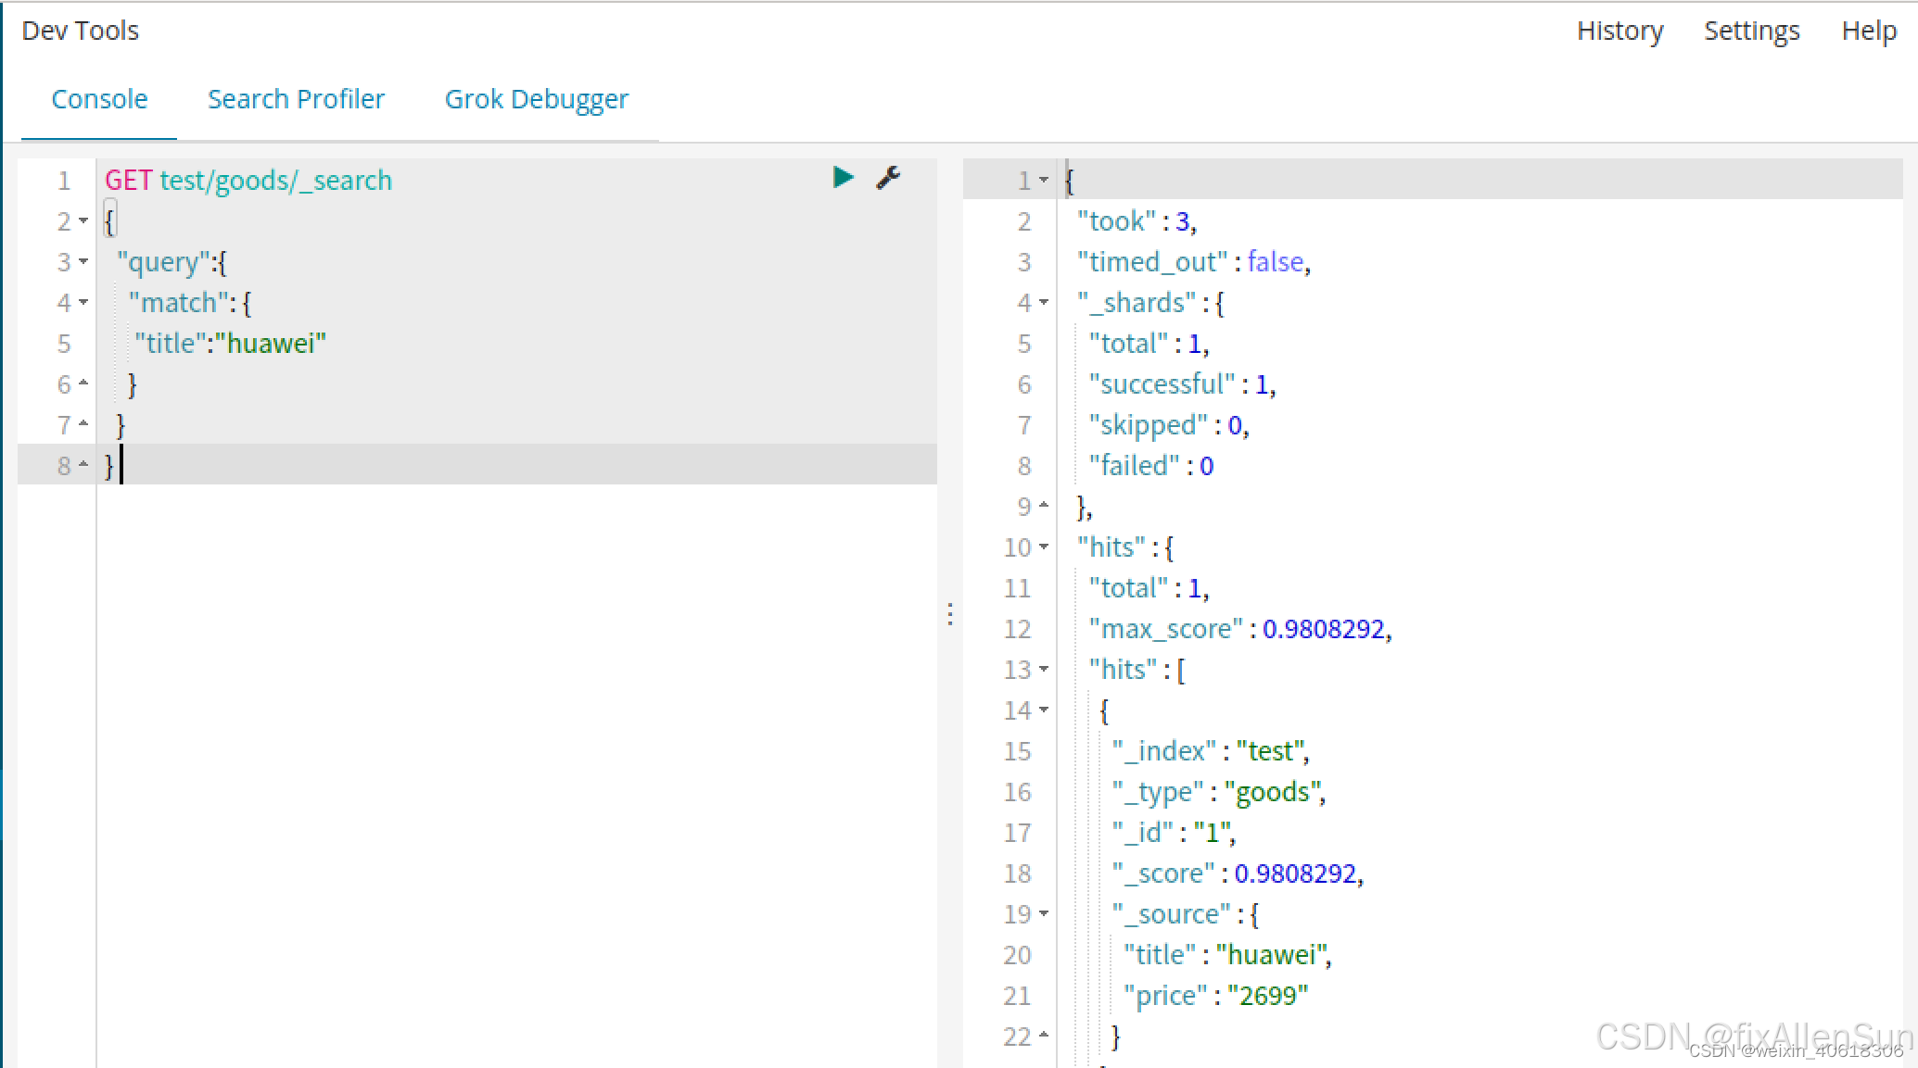Collapse request line 2 fold arrow
Viewport: 1918px width, 1068px height.
[x=83, y=220]
